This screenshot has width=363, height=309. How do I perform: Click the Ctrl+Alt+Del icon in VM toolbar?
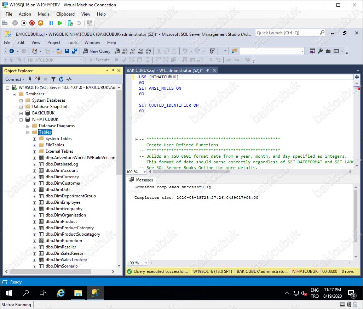pyautogui.click(x=5, y=23)
